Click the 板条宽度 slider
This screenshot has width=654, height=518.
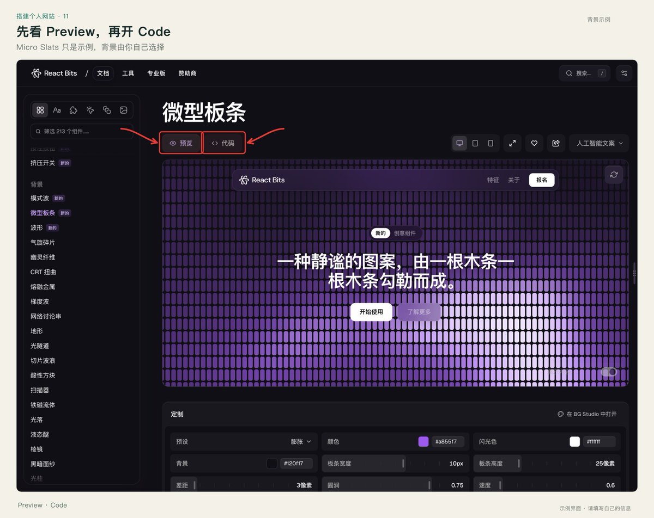pyautogui.click(x=395, y=463)
